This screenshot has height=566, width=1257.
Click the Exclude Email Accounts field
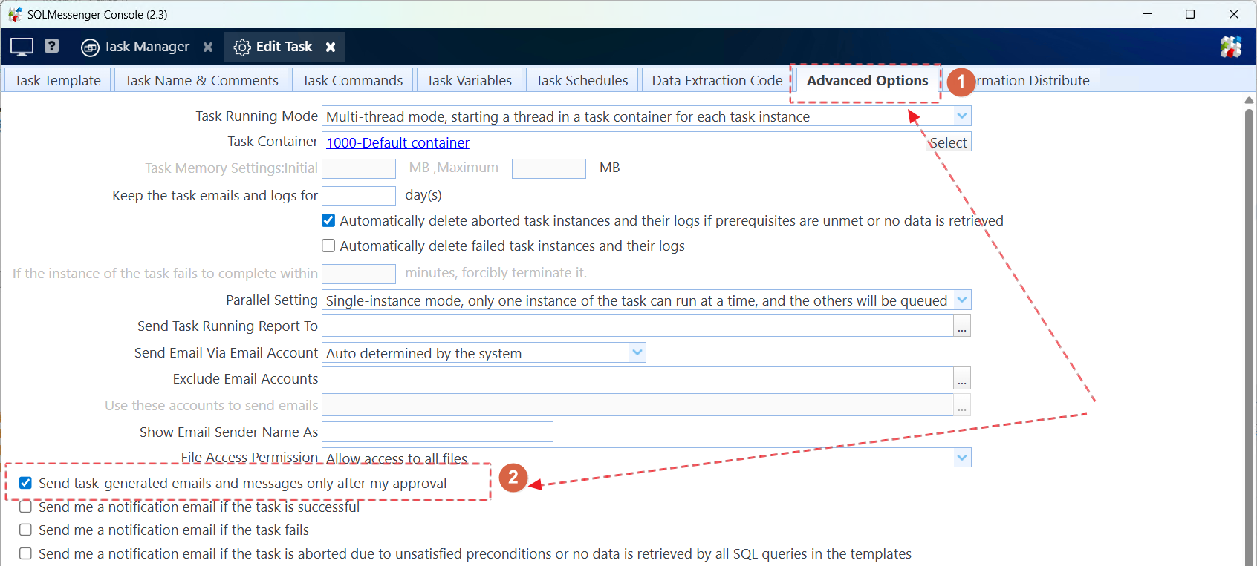[x=637, y=378]
